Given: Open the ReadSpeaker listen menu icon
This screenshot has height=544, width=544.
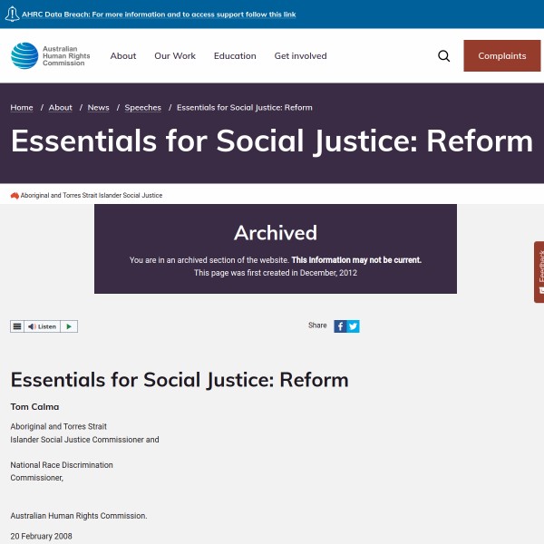Looking at the screenshot, I should pyautogui.click(x=17, y=326).
